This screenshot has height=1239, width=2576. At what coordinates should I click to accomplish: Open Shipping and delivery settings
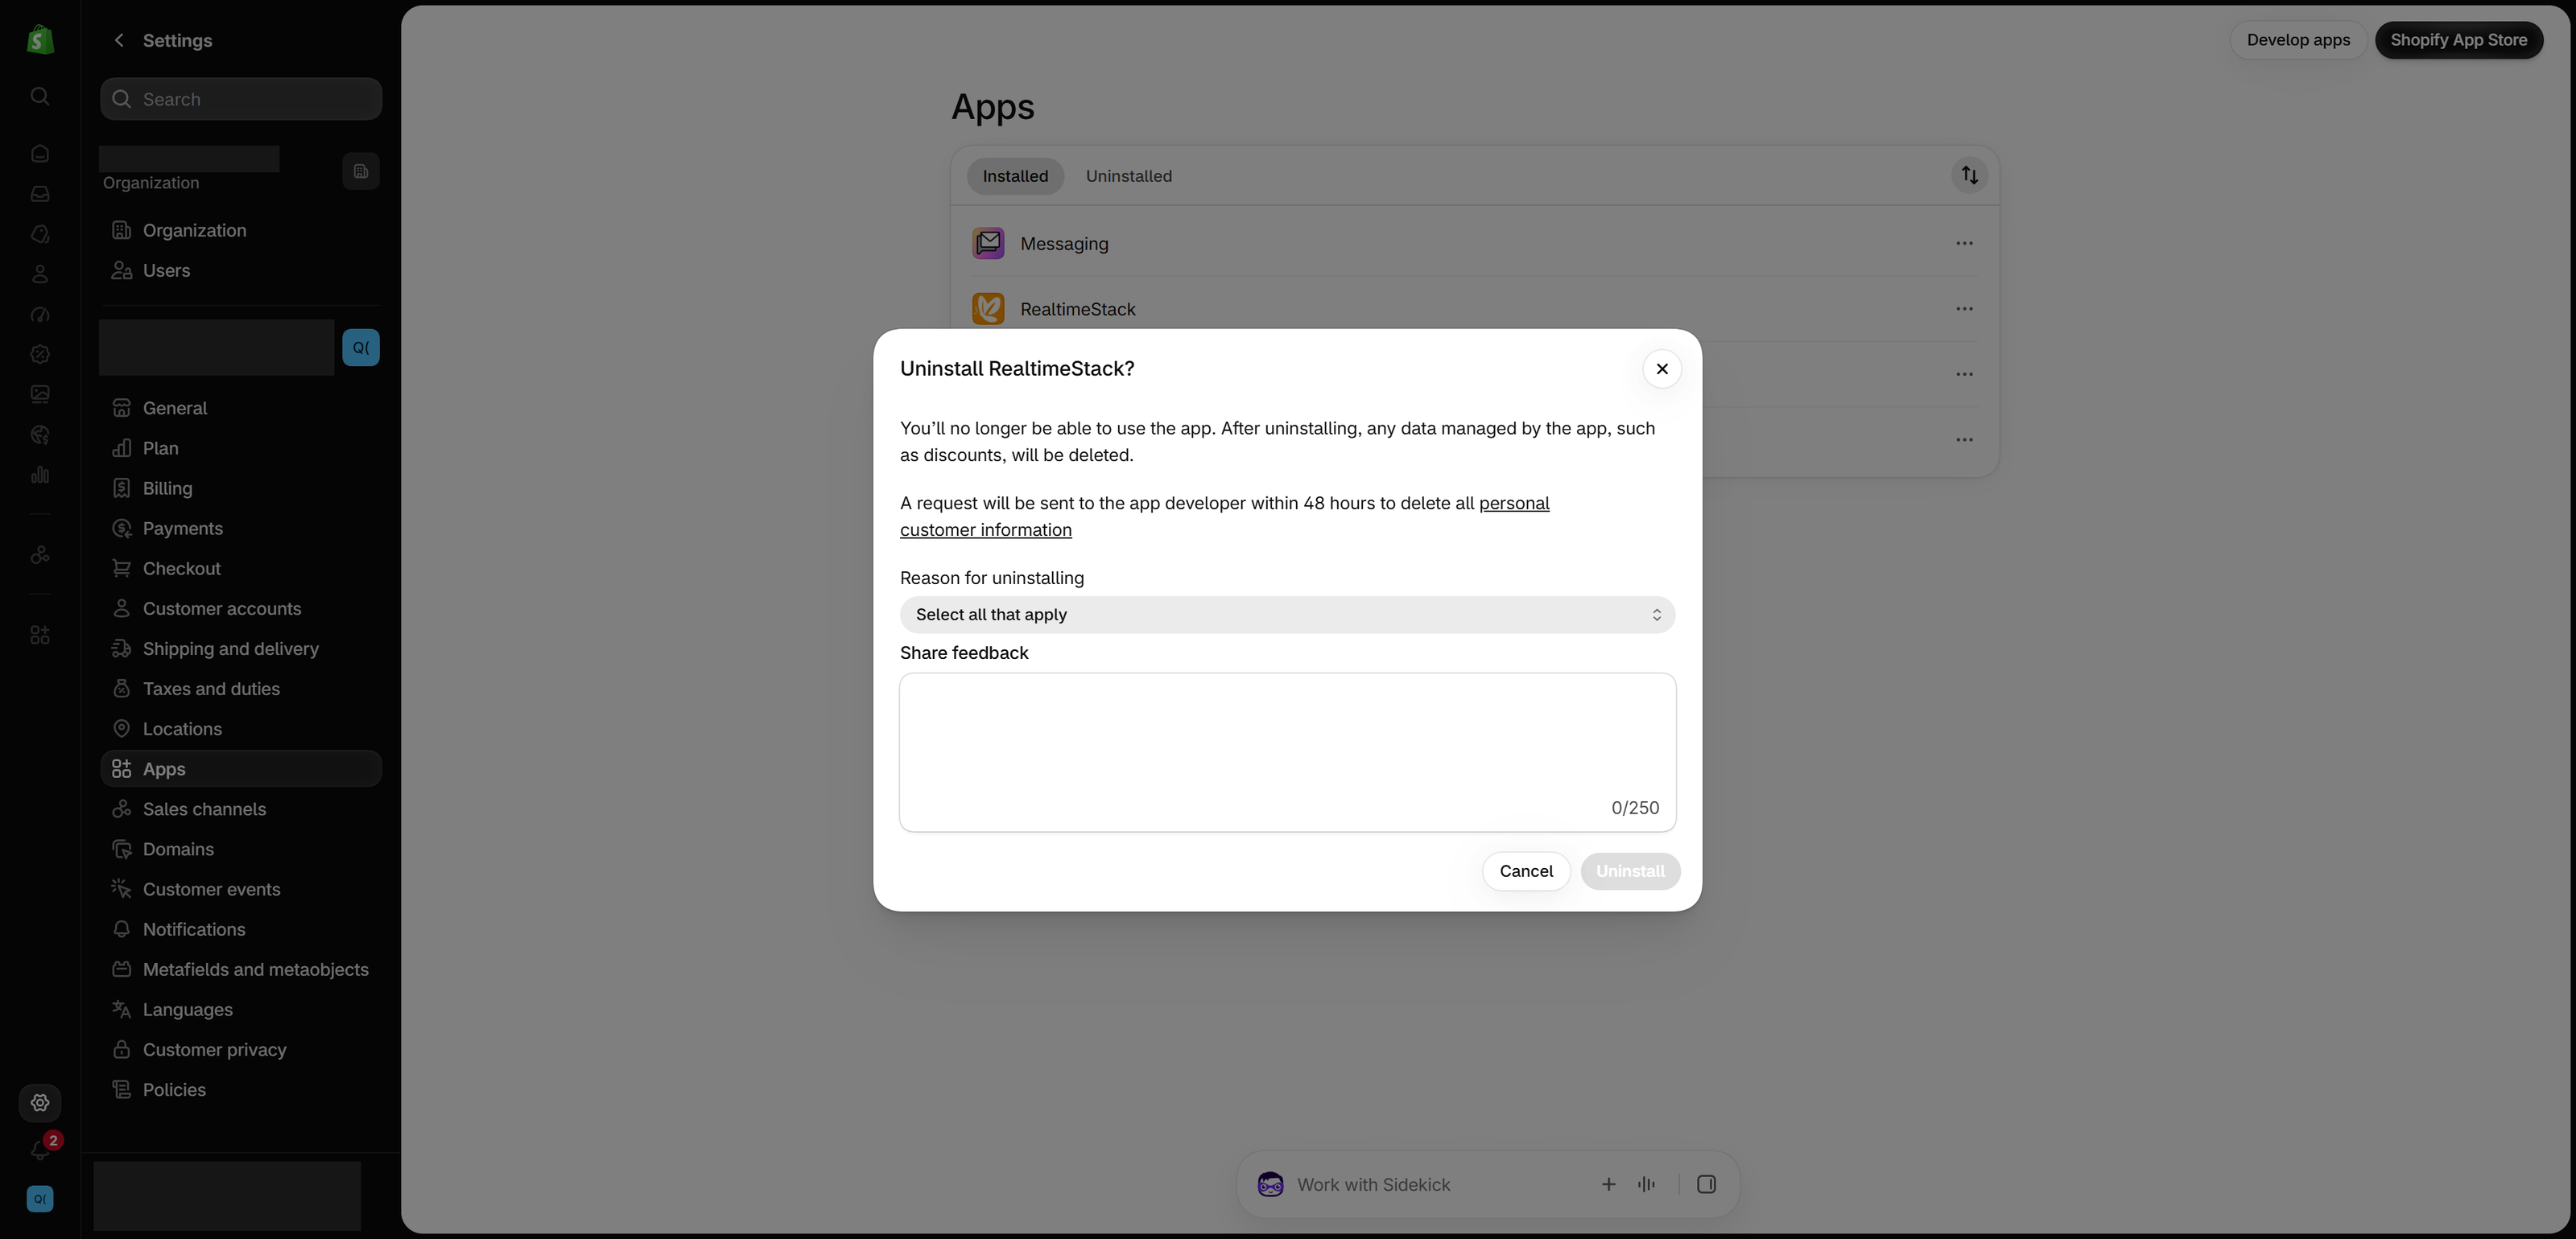click(x=241, y=648)
